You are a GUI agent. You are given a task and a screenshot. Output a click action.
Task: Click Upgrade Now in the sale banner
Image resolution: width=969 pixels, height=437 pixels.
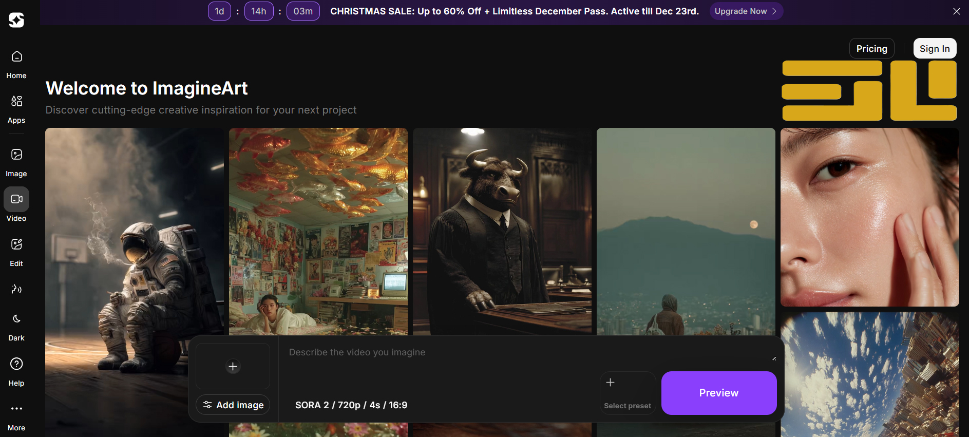click(x=746, y=11)
